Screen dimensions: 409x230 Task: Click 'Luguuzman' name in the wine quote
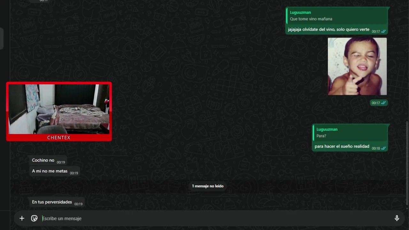(x=300, y=12)
